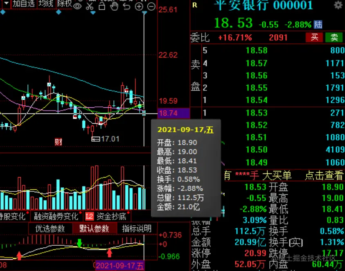Select the 默认参数 tab
This screenshot has height=271, width=345.
[94, 229]
